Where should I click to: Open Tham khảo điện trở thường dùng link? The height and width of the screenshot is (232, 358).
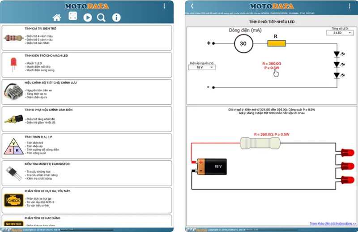[332, 223]
